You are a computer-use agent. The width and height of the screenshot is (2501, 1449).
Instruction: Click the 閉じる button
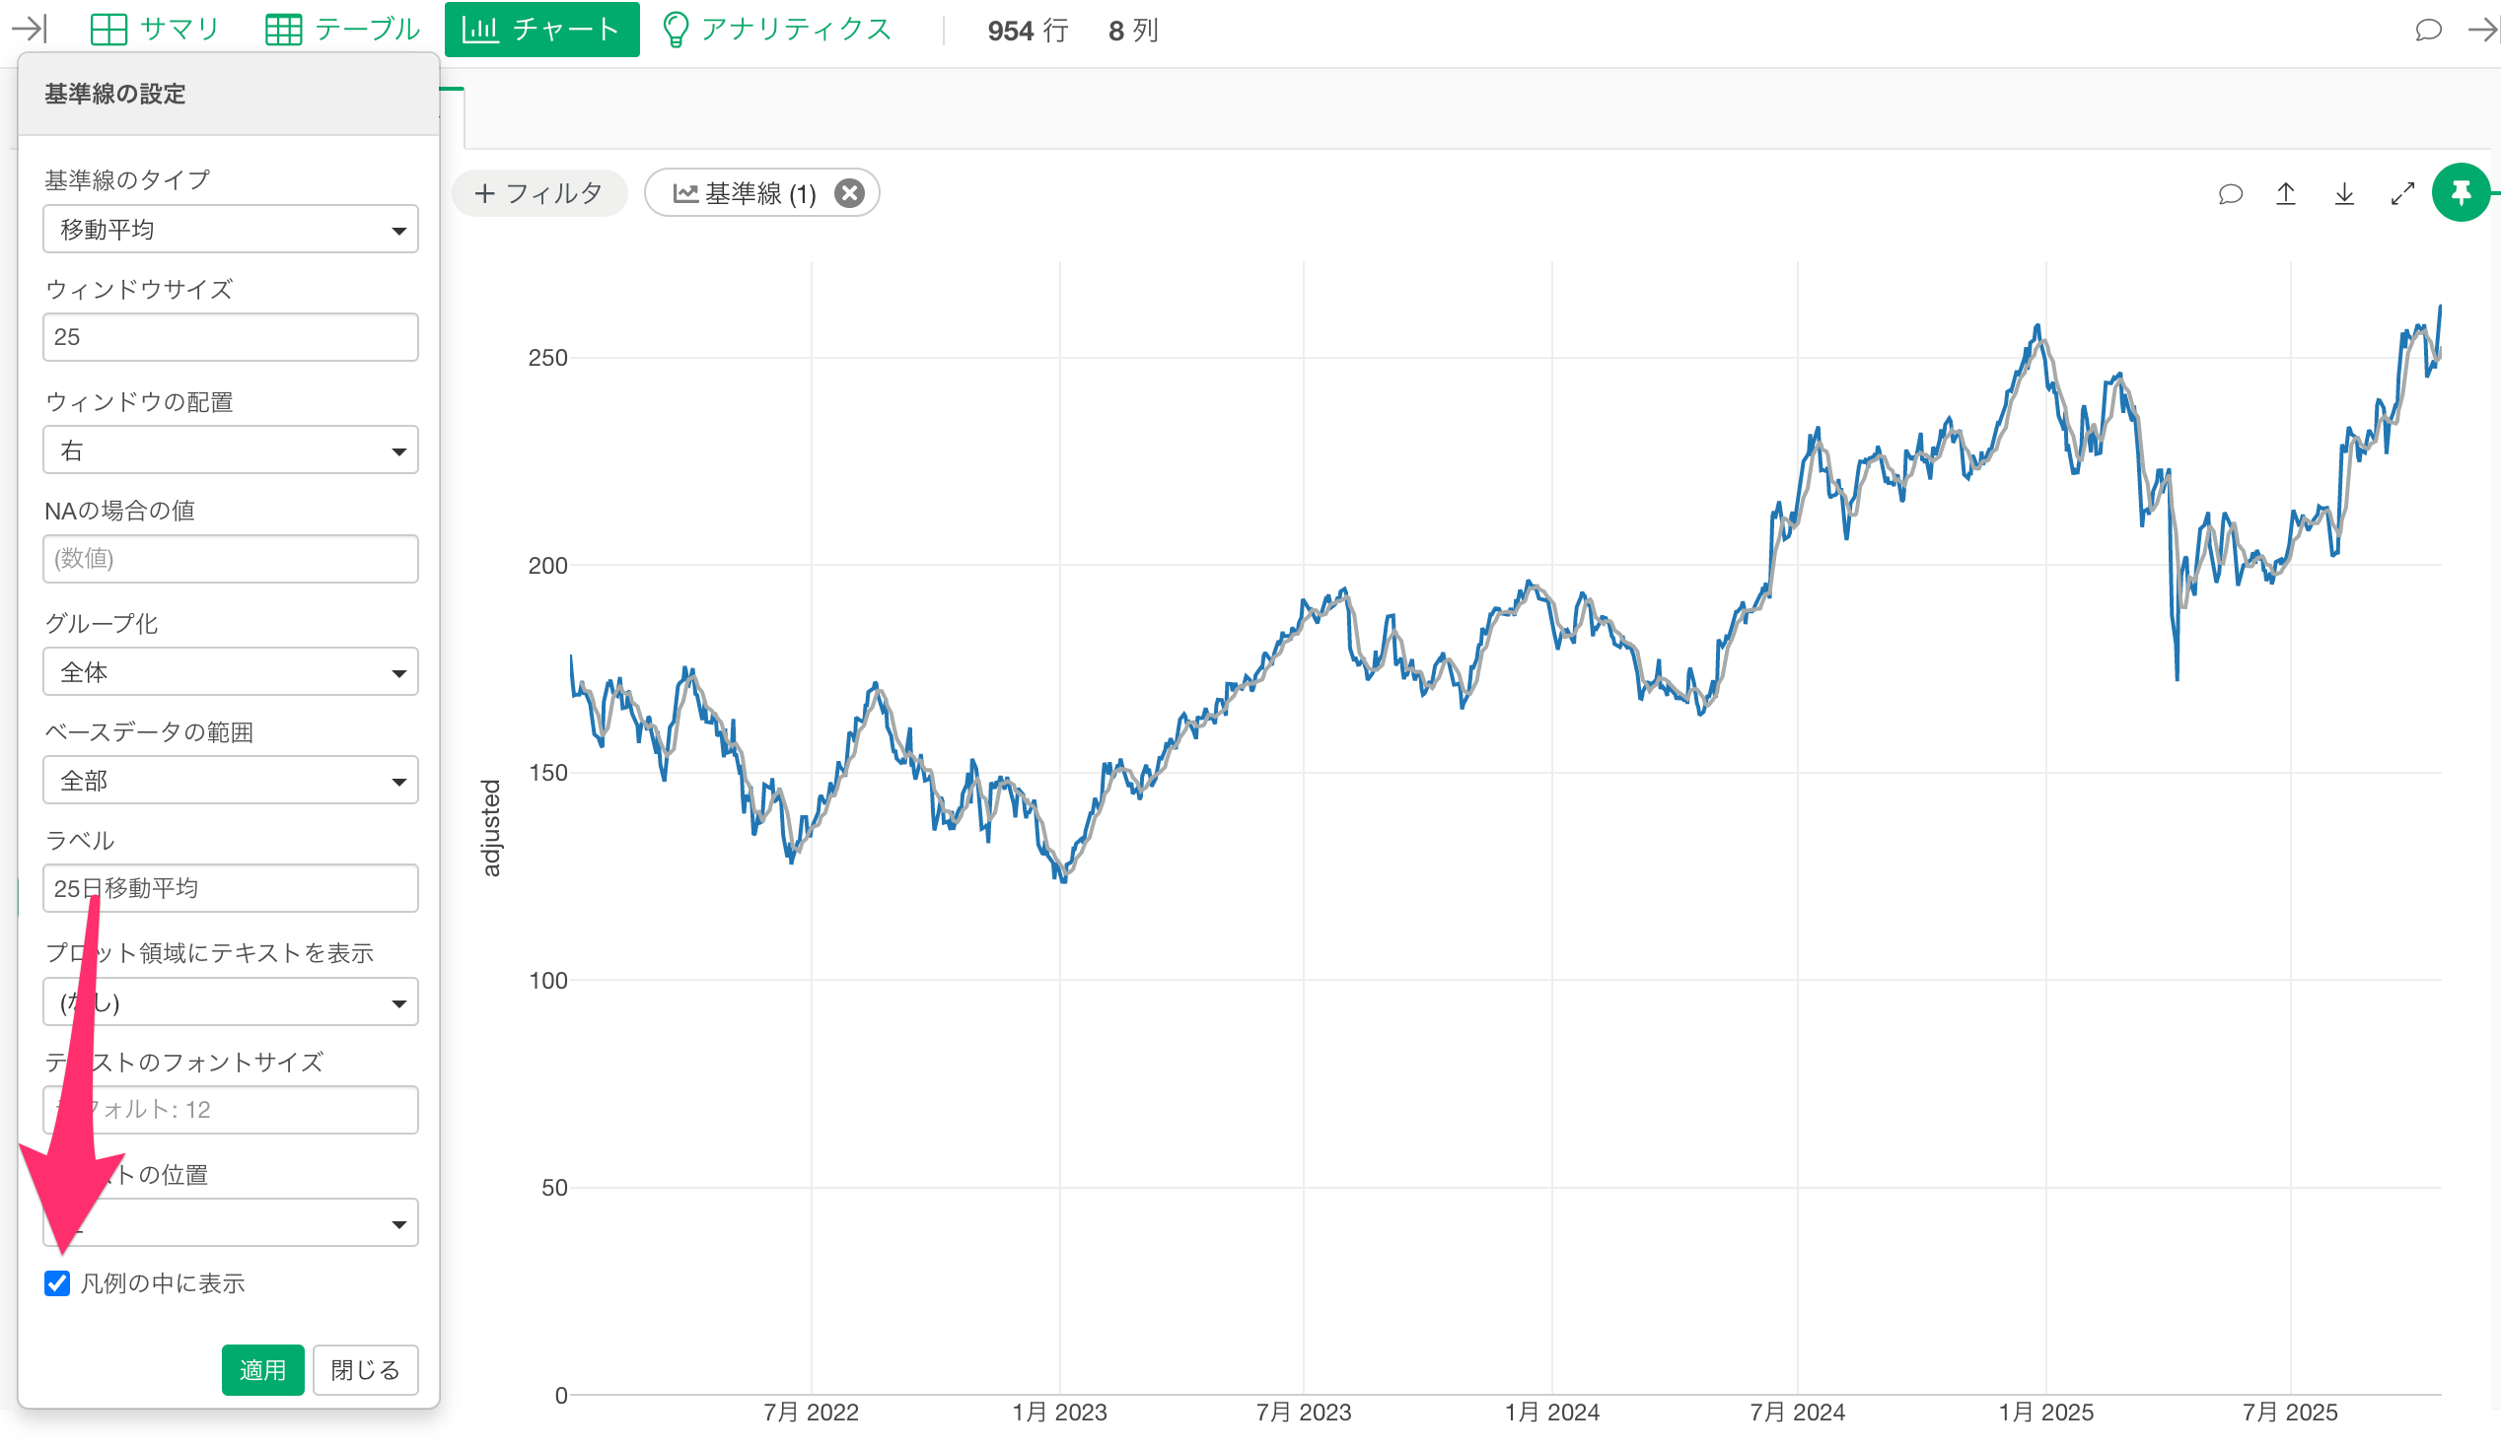tap(364, 1369)
